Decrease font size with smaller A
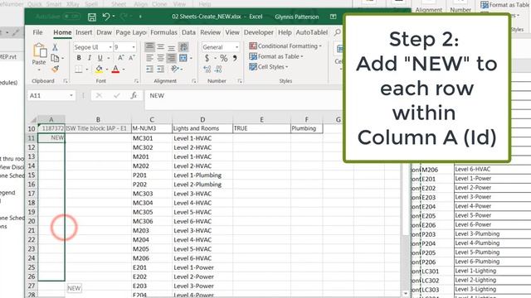531x298 pixels. point(132,58)
